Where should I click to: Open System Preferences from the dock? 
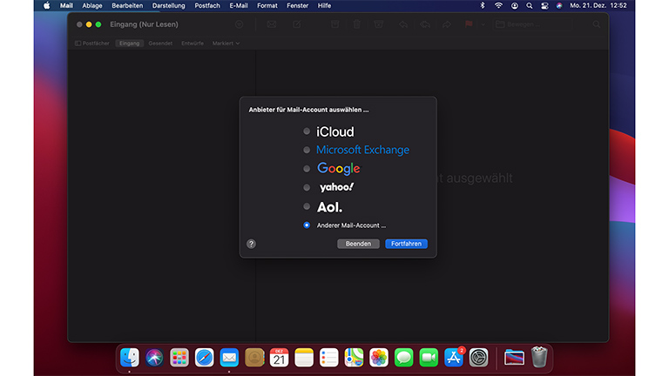pyautogui.click(x=479, y=357)
